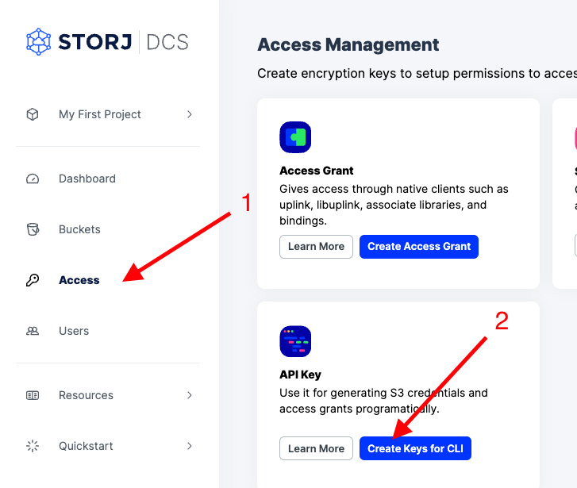Screen dimensions: 577x488
Task: Click the API Key terminal icon
Action: [x=295, y=341]
